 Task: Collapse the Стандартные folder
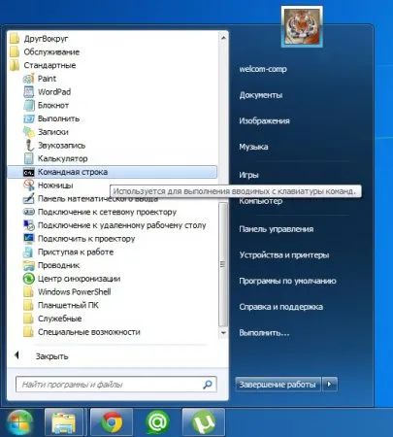tap(15, 65)
